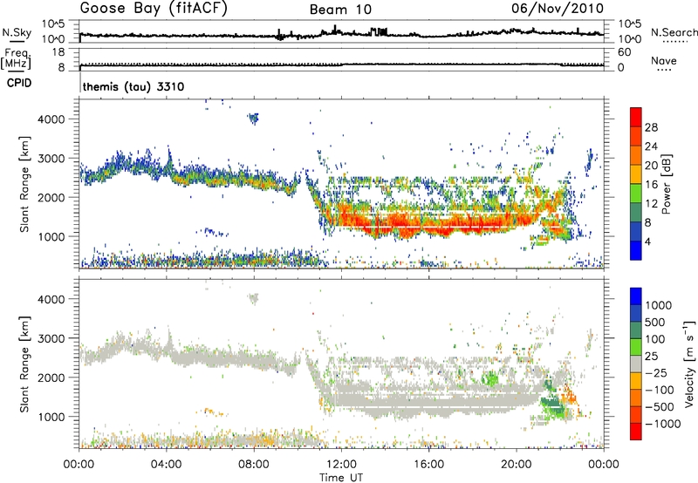Click the "20" label on Power colorbar
Image resolution: width=698 pixels, height=483 pixels.
[651, 166]
